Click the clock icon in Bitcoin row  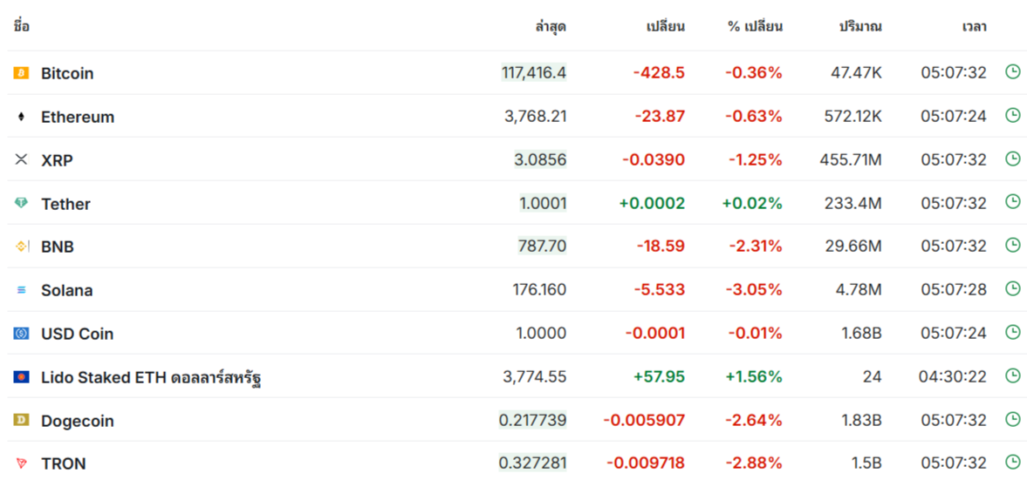(1012, 72)
